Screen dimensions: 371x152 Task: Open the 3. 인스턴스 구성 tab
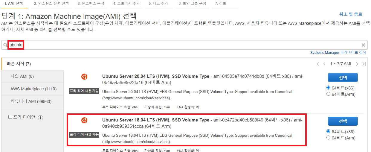(91, 4)
